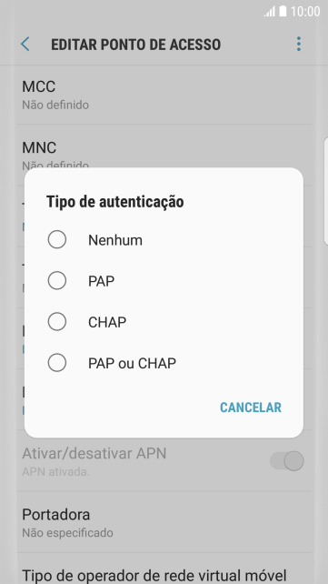Screen dimensions: 328x584
Task: Select the PAP radio button
Action: click(x=57, y=281)
